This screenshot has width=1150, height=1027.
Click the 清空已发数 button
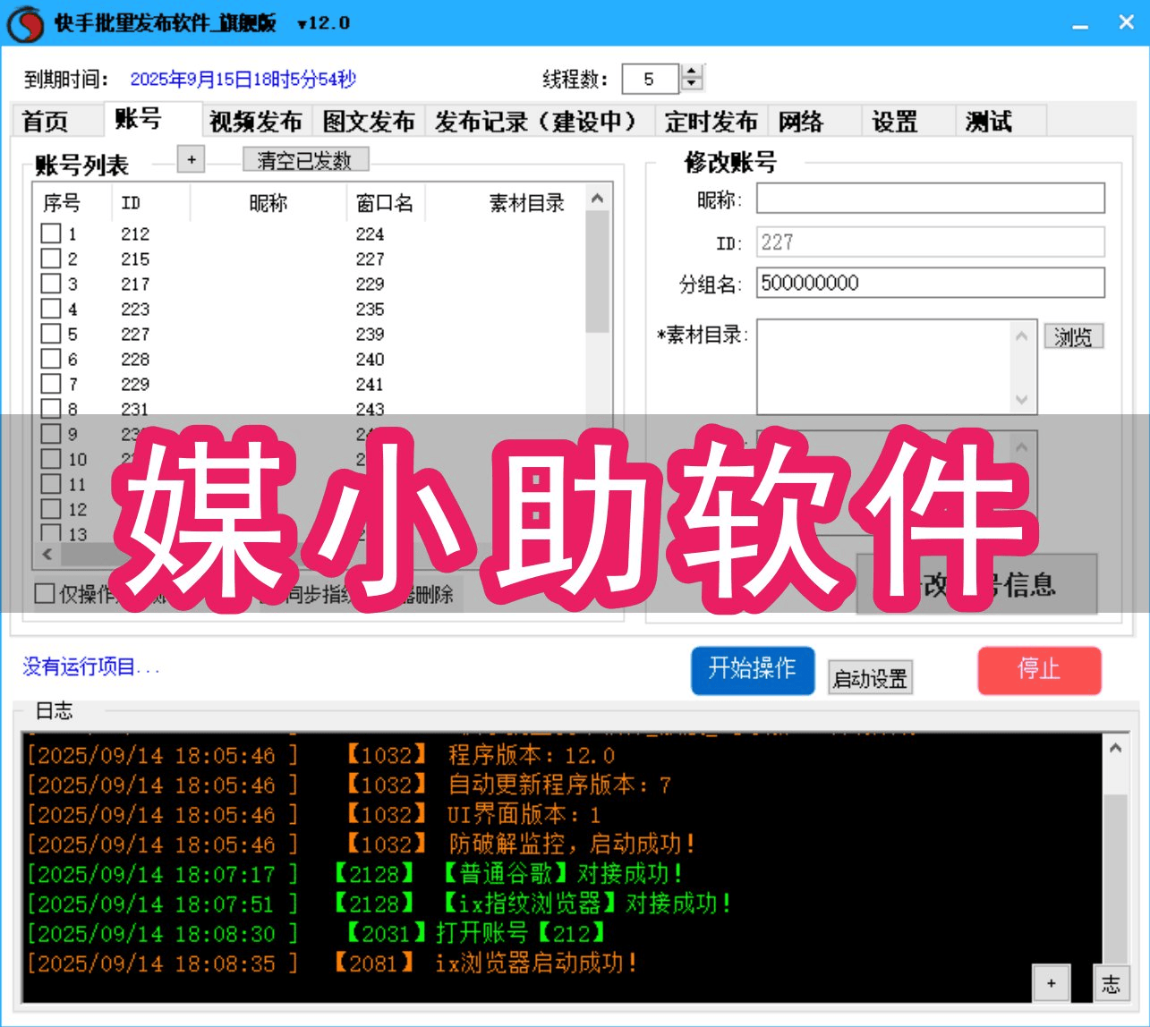point(305,160)
